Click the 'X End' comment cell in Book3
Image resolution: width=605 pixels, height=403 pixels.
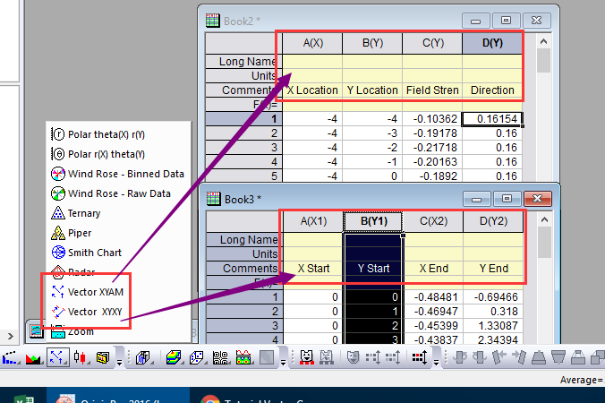[434, 269]
